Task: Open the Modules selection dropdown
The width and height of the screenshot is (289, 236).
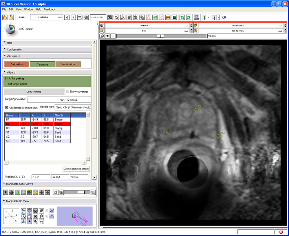Action: (46, 17)
